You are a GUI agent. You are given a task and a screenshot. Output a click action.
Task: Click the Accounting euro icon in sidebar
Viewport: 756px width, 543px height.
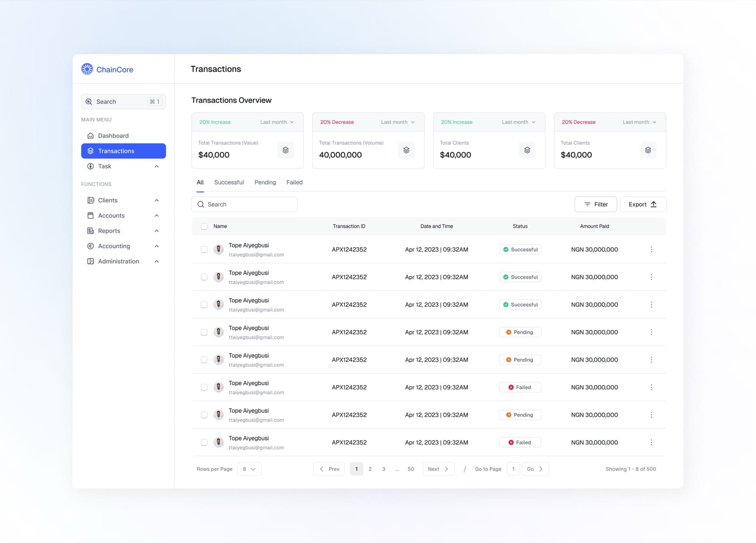pos(90,246)
